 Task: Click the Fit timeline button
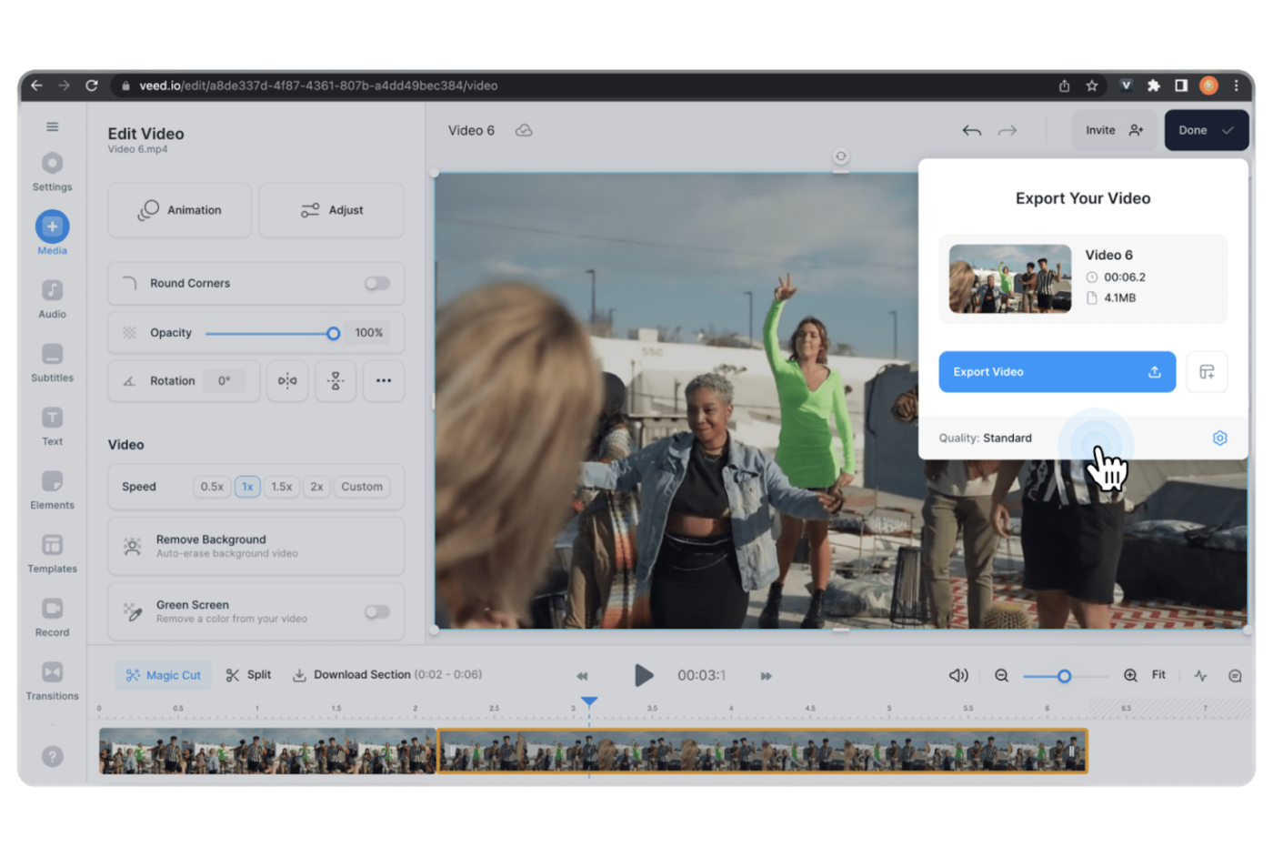[x=1158, y=675]
